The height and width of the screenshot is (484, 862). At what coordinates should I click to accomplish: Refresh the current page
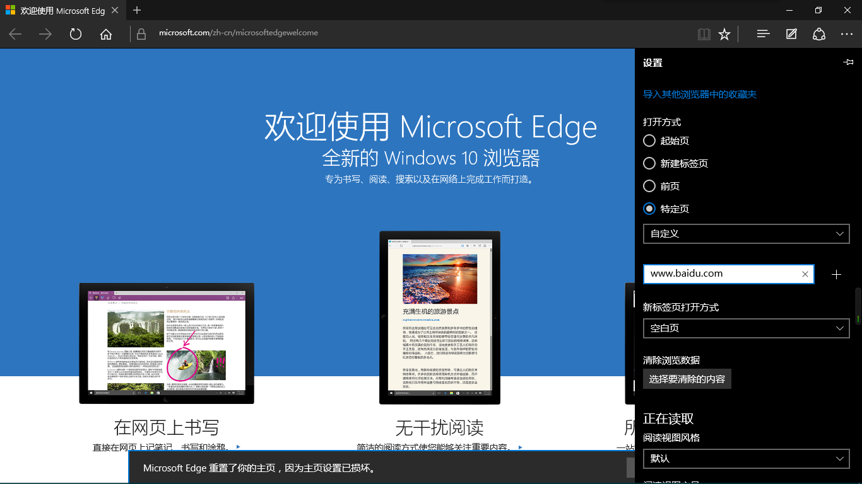(x=75, y=34)
